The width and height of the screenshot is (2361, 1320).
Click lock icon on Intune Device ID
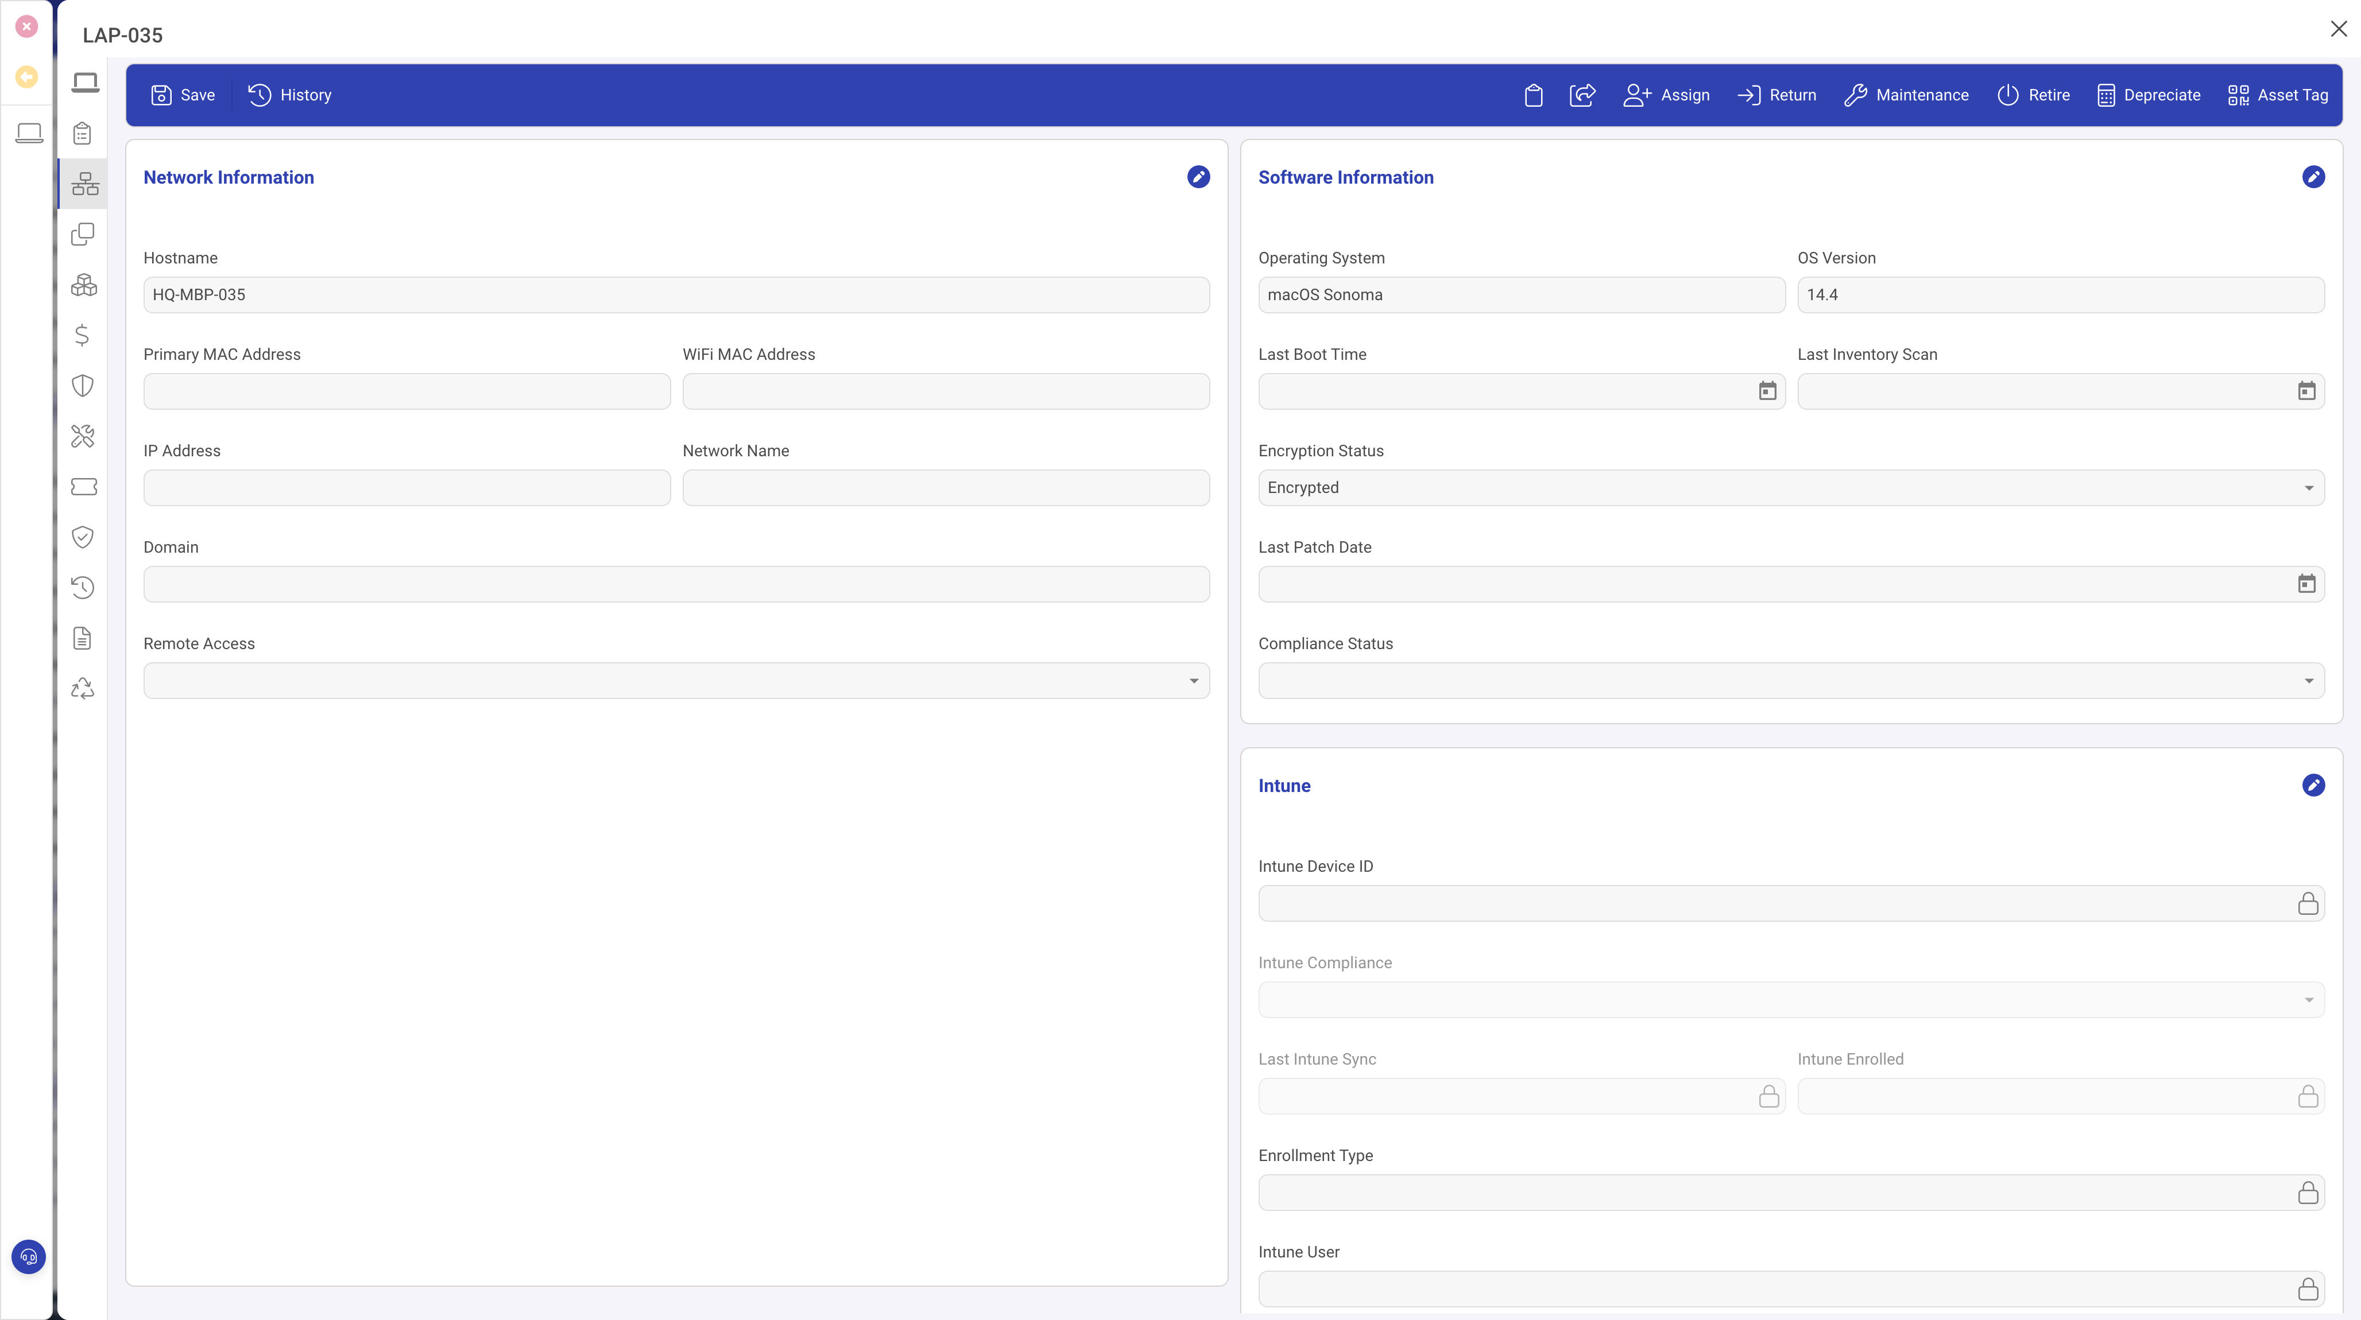[x=2307, y=904]
